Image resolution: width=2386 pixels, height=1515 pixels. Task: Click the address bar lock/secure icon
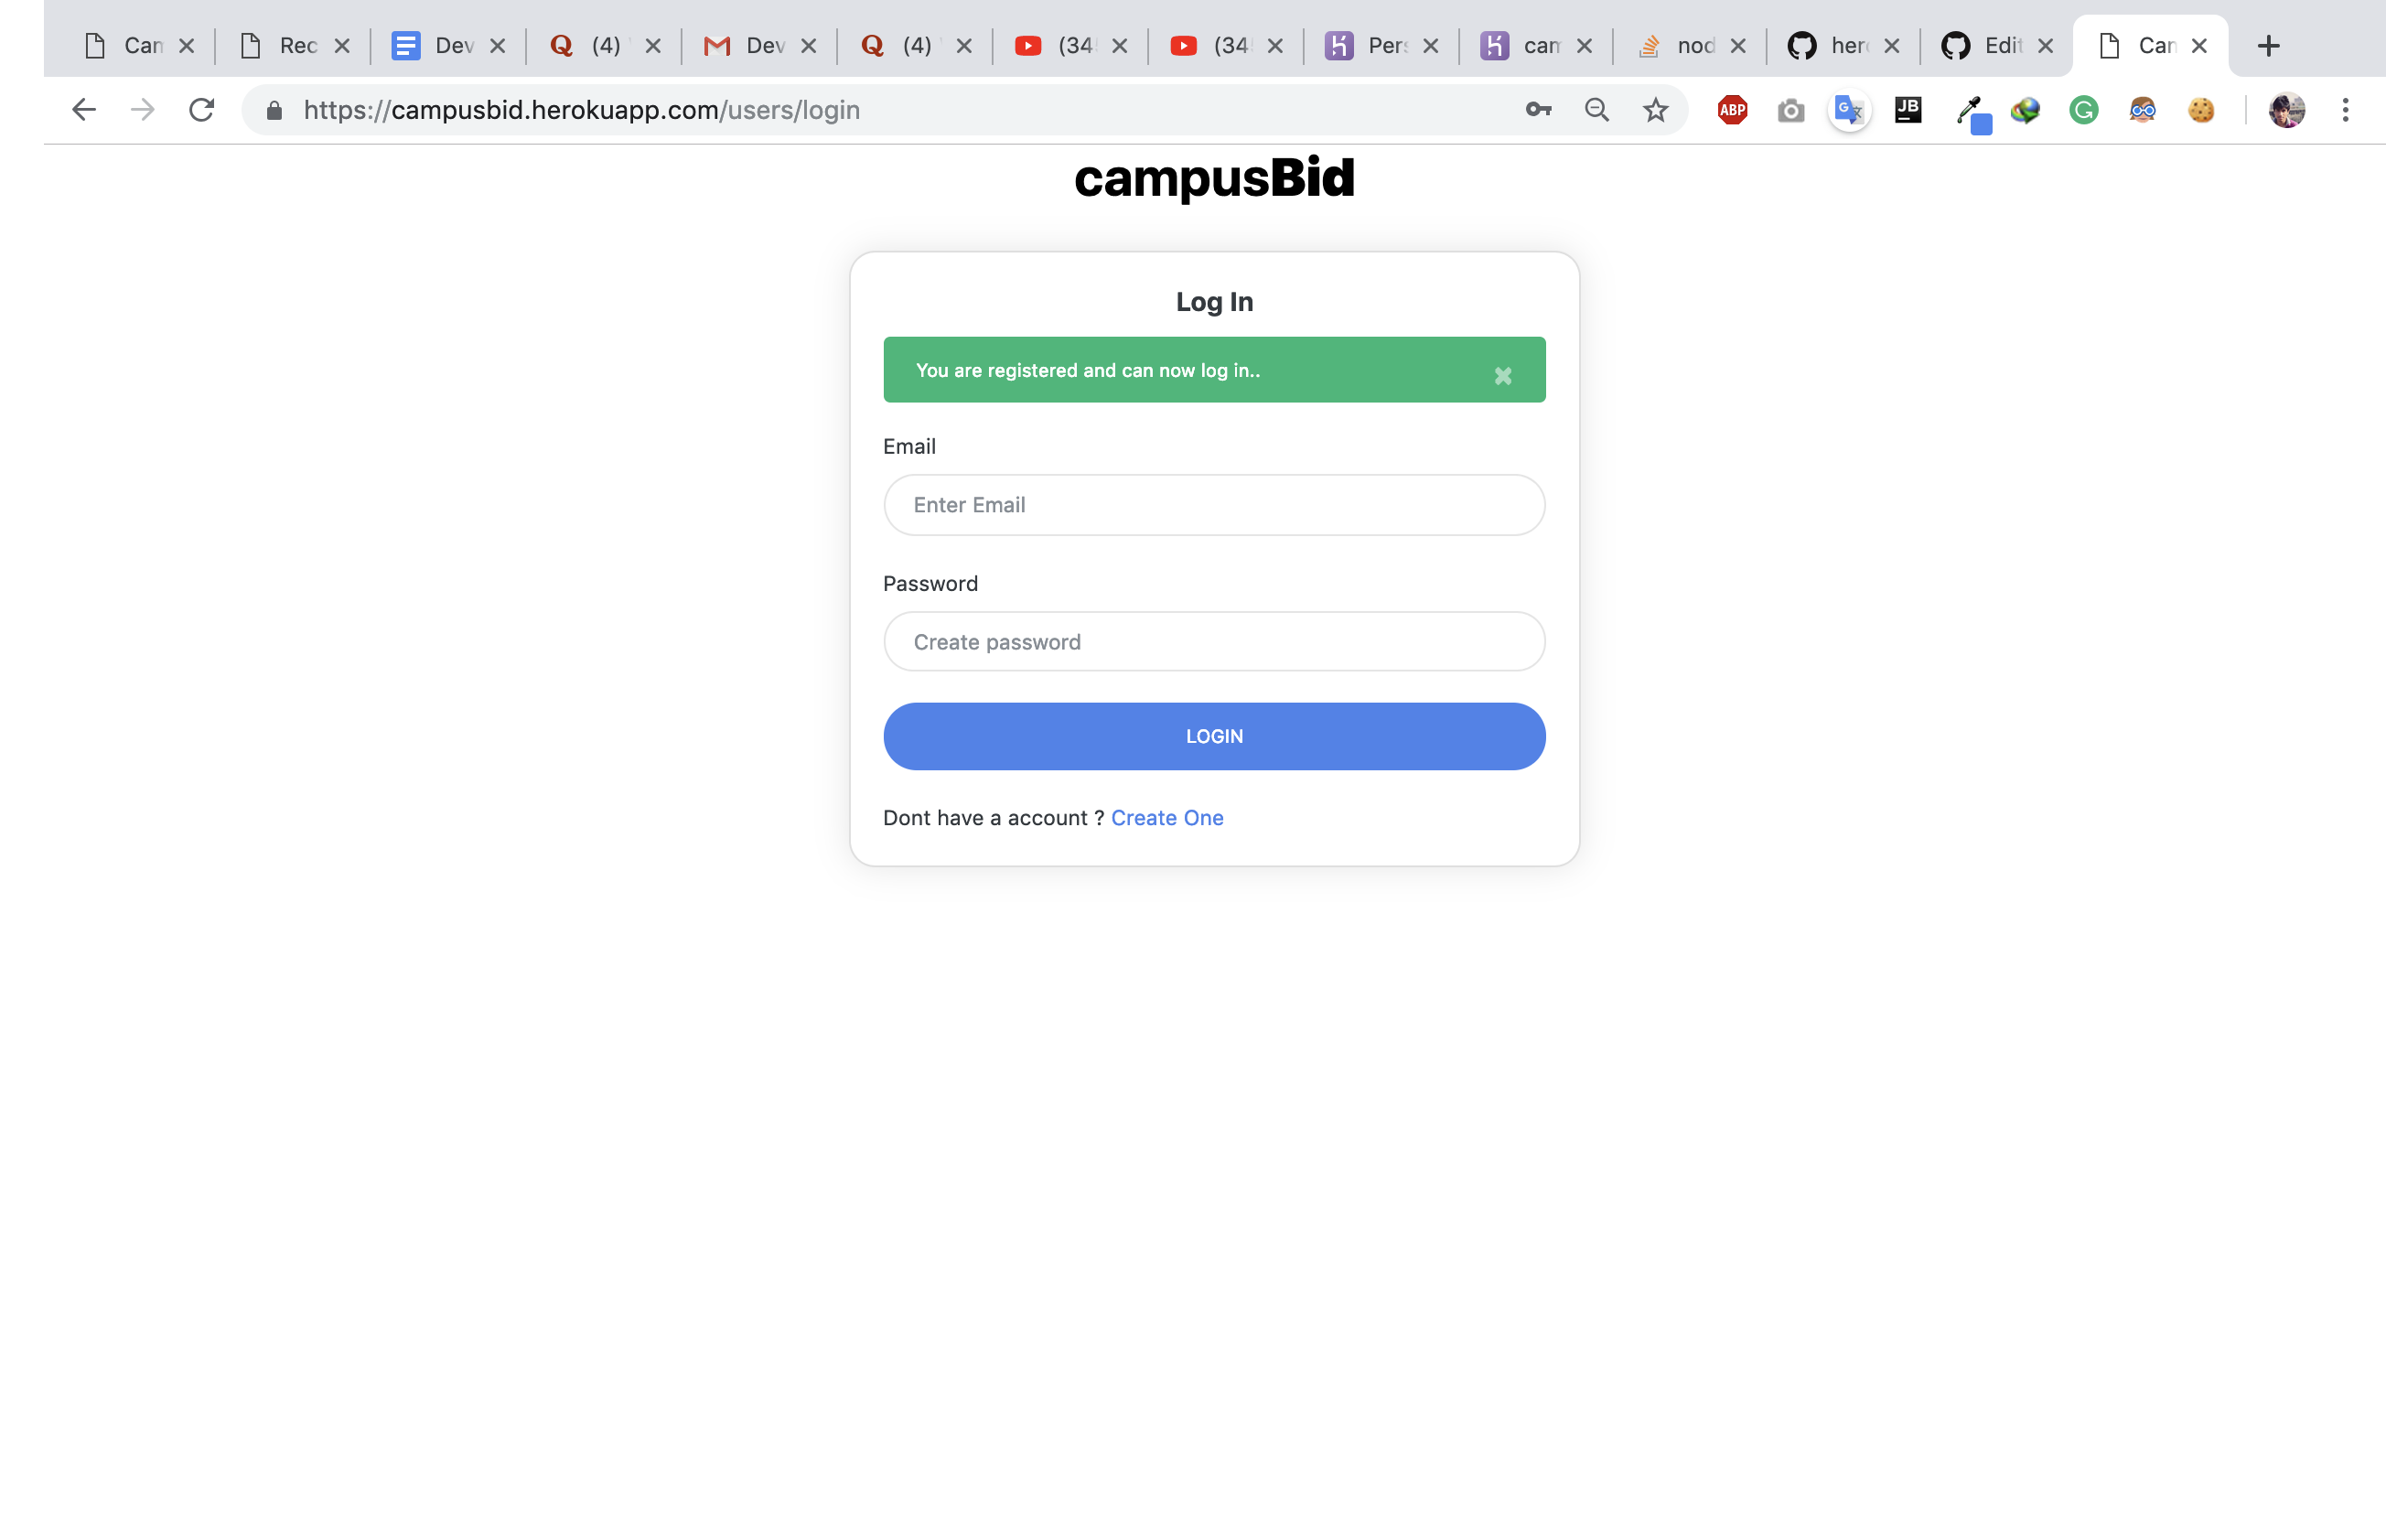pyautogui.click(x=273, y=110)
